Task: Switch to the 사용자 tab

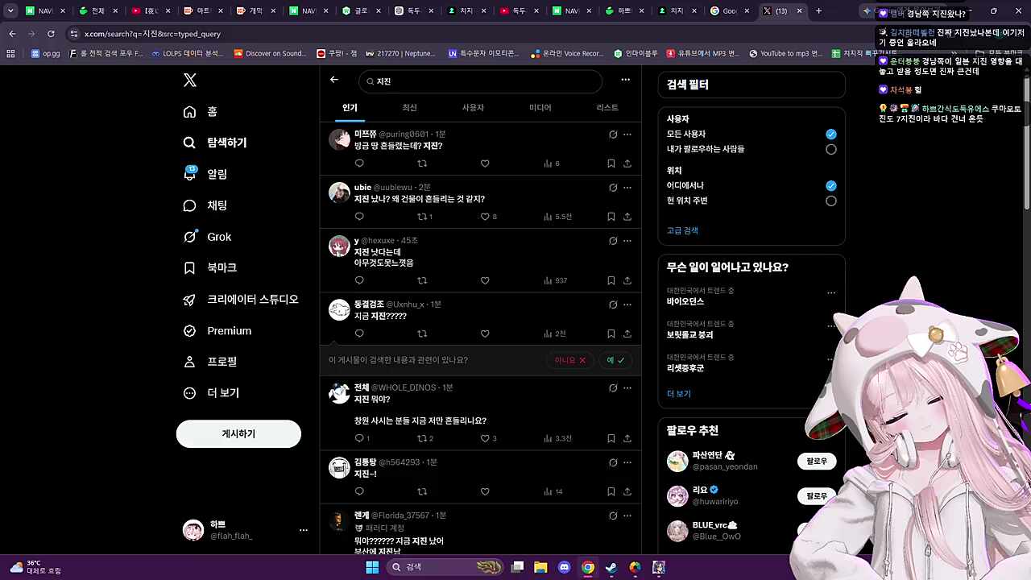Action: click(473, 108)
